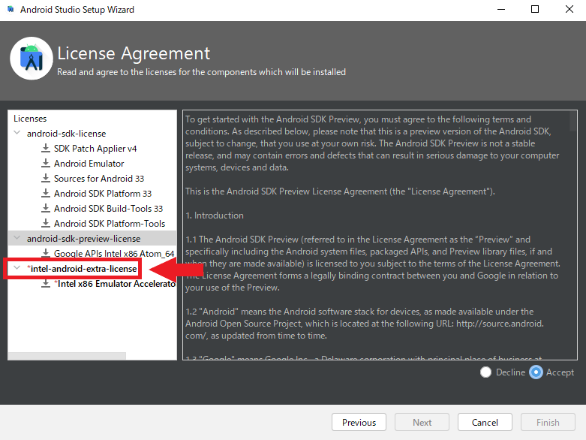This screenshot has width=586, height=440.
Task: Click the Finish button
Action: 548,422
